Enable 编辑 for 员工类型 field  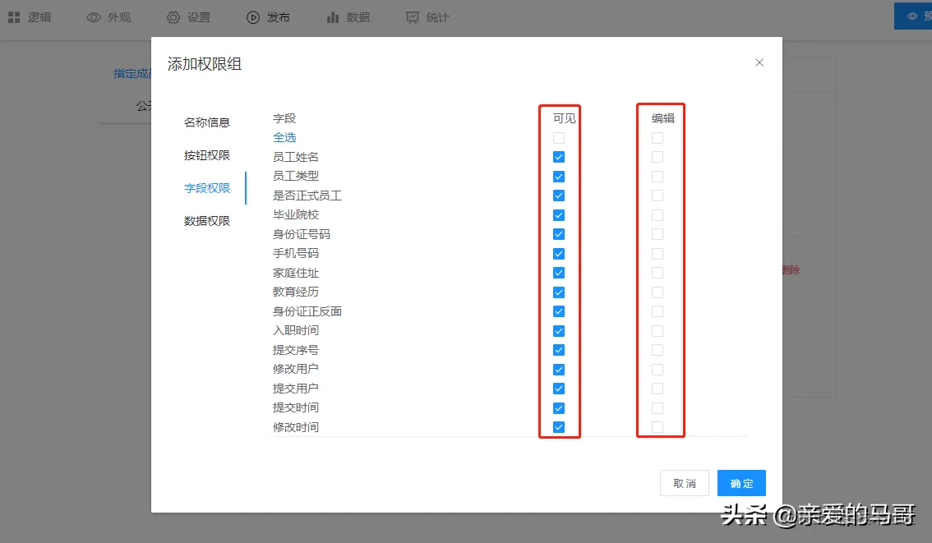click(657, 176)
